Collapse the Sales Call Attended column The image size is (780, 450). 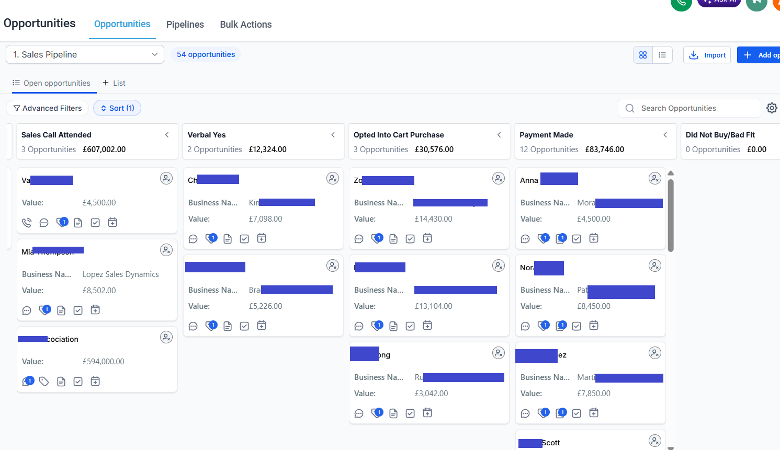pyautogui.click(x=167, y=135)
